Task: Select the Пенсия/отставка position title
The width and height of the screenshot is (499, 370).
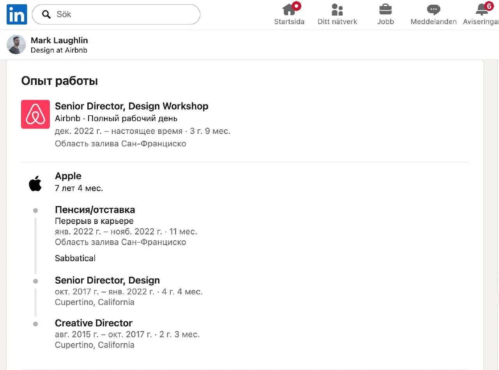Action: [95, 210]
